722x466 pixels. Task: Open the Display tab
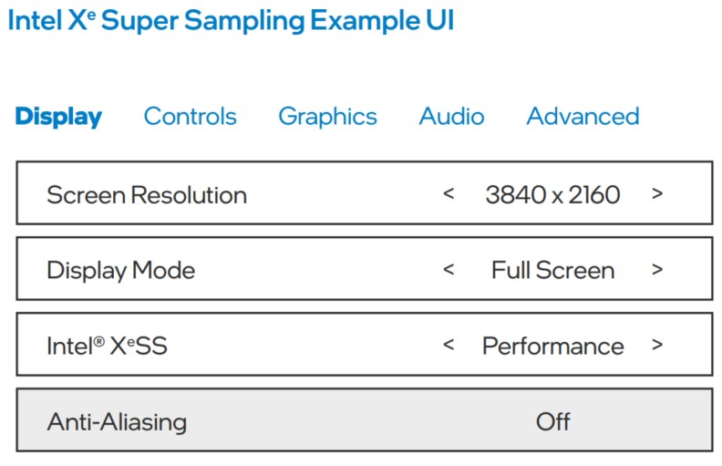[x=58, y=117]
